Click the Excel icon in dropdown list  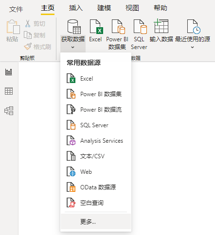click(x=71, y=78)
